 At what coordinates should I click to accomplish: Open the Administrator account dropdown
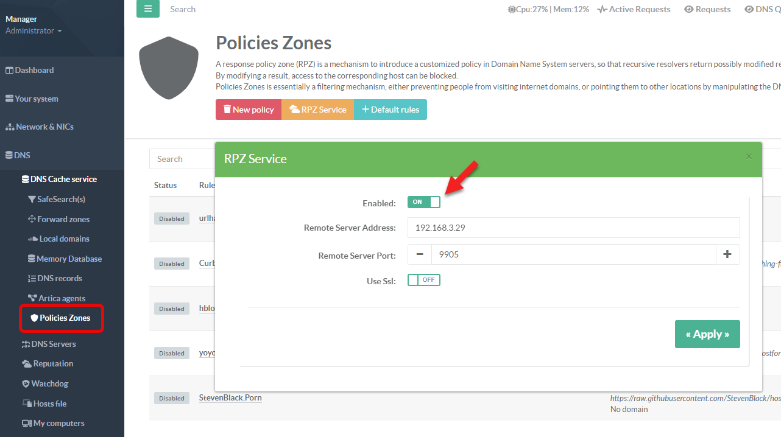34,30
